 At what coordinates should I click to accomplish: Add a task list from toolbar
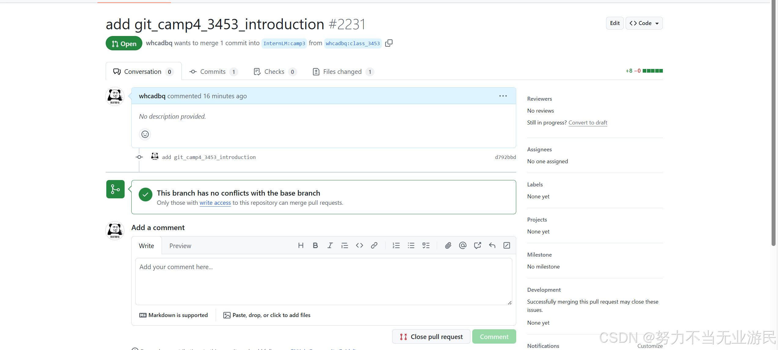click(426, 245)
